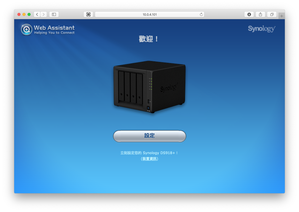Open the privacy extension icon by the address bar
This screenshot has height=212, width=299.
(88, 14)
